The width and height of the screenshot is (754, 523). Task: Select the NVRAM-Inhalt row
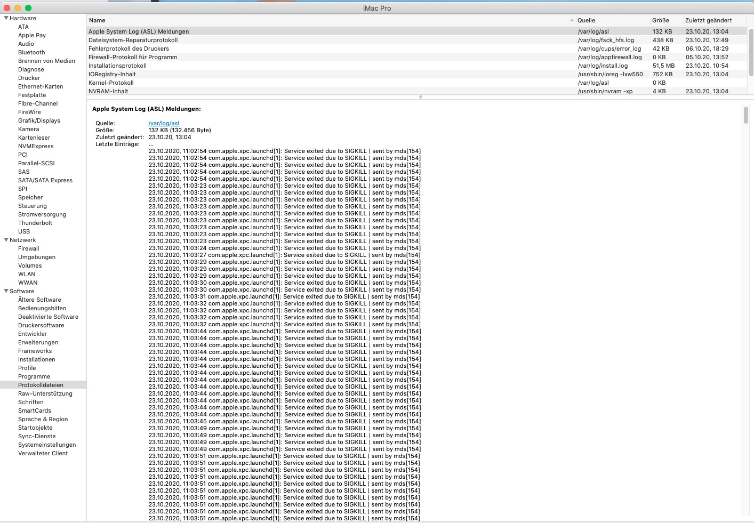[417, 91]
